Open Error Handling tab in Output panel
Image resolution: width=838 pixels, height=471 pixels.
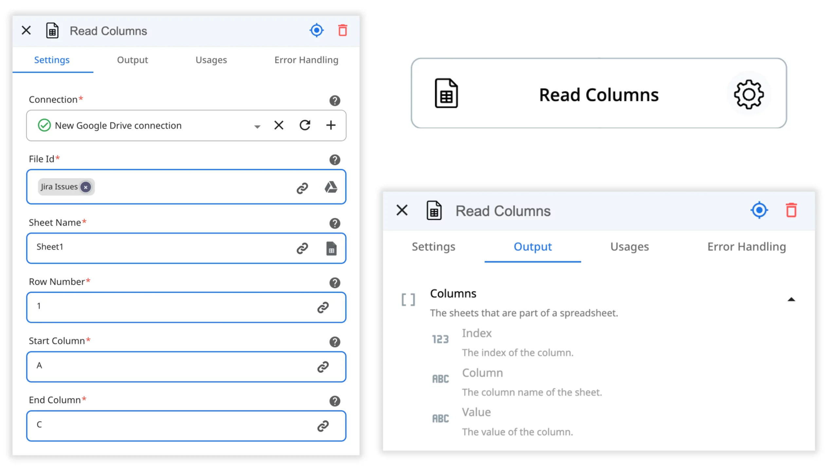[x=746, y=247]
